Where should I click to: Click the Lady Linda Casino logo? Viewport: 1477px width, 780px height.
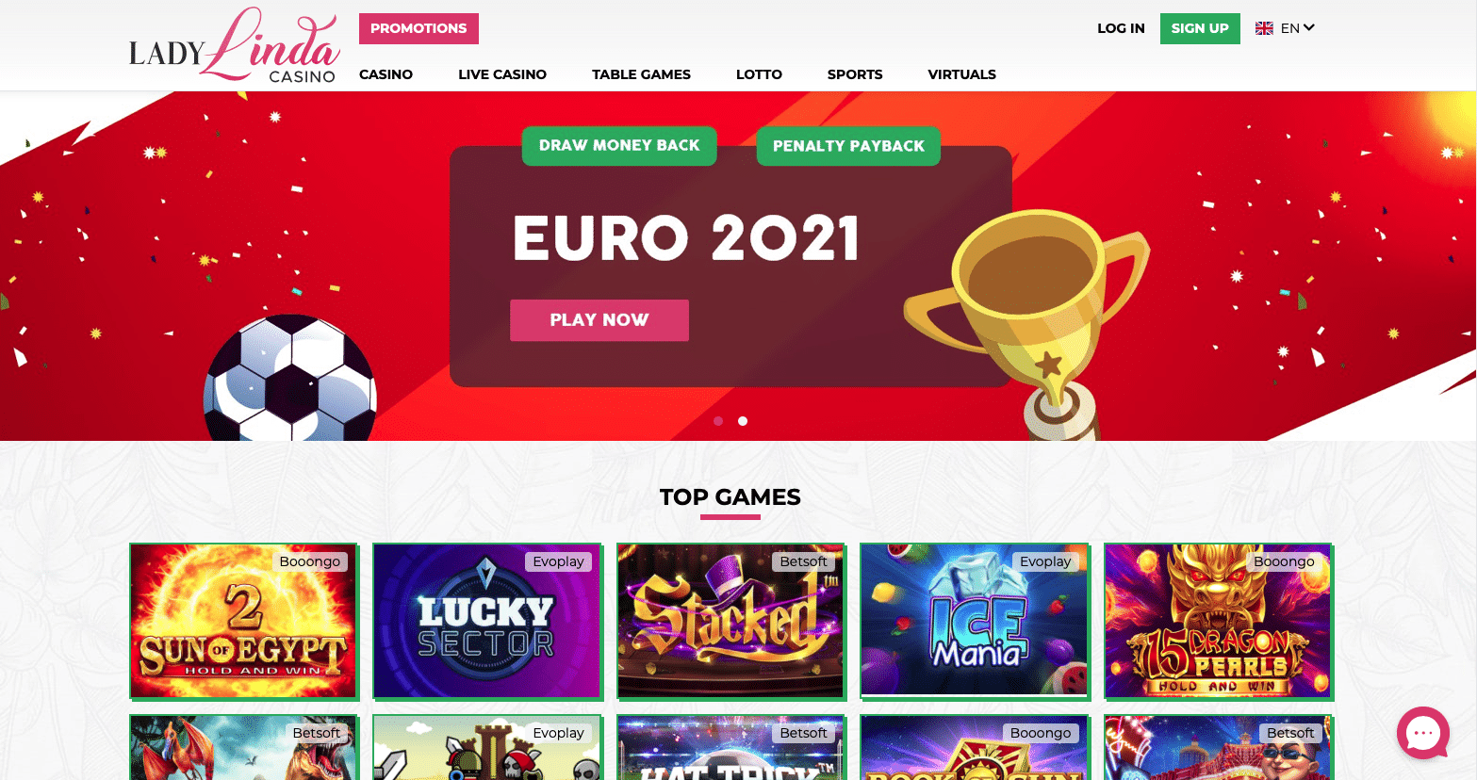click(234, 45)
